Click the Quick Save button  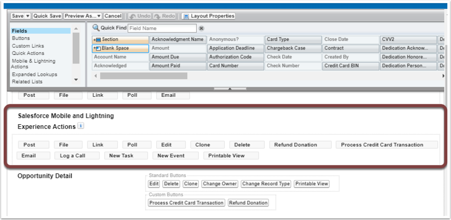point(47,16)
